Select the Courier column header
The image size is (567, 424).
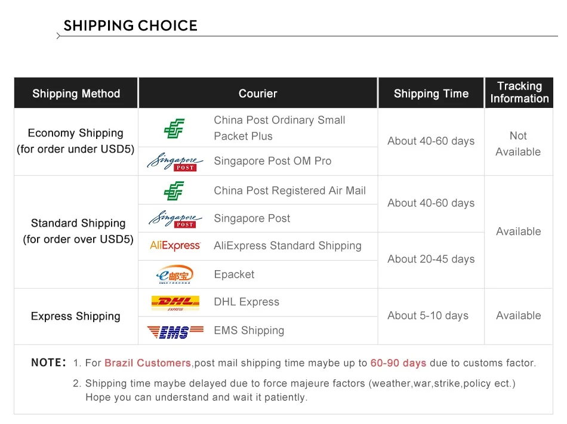point(258,93)
